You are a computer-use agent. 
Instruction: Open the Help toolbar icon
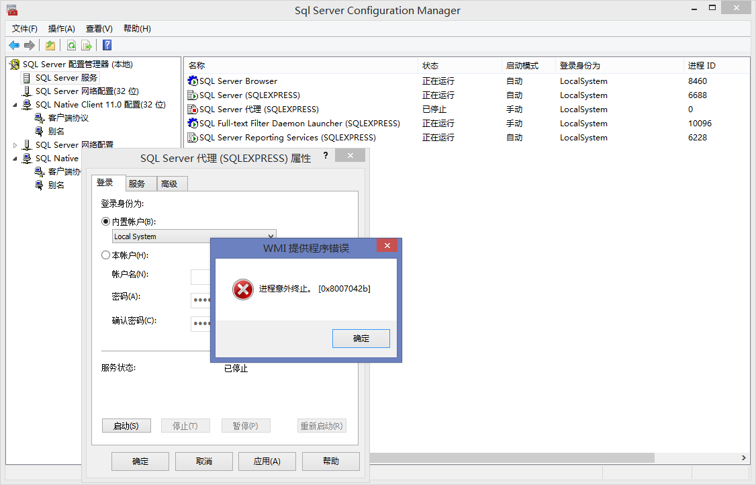[x=107, y=46]
